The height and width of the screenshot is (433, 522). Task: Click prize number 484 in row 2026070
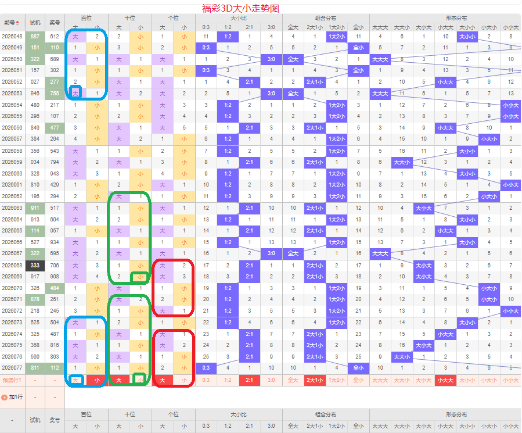55,288
